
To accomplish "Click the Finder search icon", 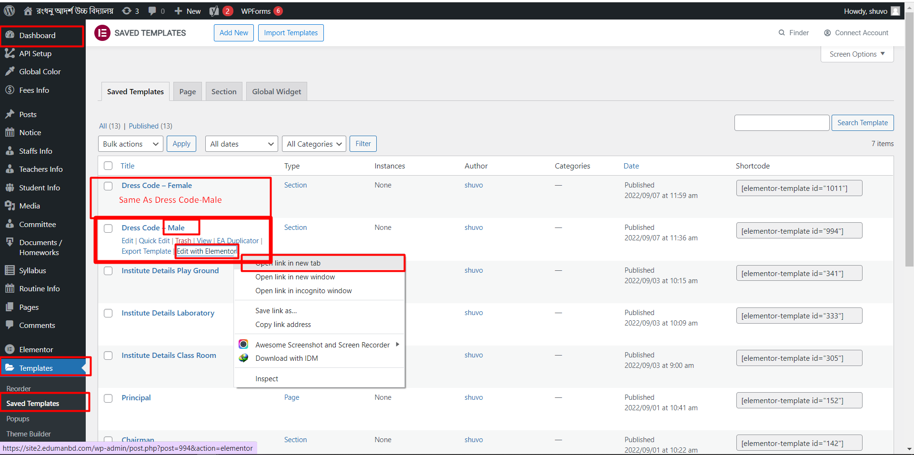I will click(782, 33).
